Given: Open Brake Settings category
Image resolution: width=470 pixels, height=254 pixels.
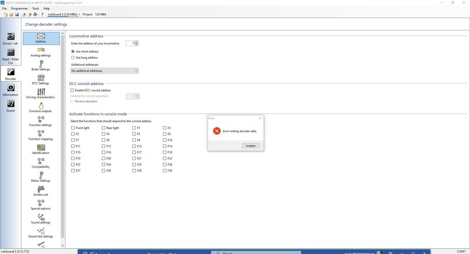Looking at the screenshot, I should point(41,66).
